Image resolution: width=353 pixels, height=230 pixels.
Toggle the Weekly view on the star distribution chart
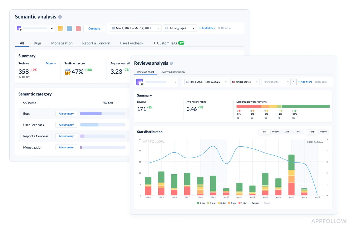click(323, 132)
